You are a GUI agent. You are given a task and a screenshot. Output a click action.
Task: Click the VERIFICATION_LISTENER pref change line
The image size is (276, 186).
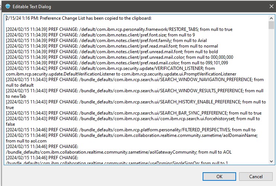click(x=110, y=68)
